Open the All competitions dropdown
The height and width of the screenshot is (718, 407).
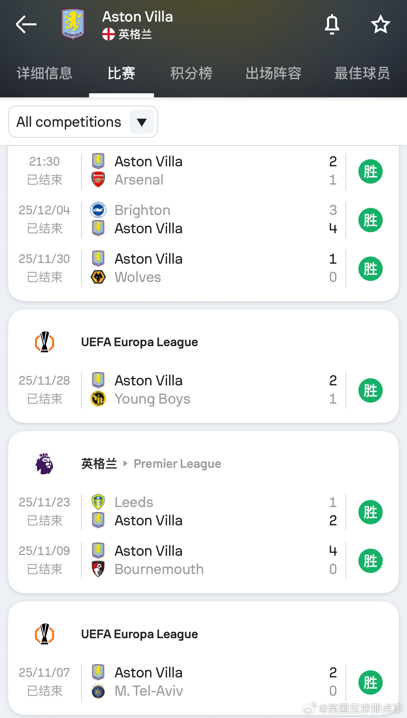click(x=69, y=122)
